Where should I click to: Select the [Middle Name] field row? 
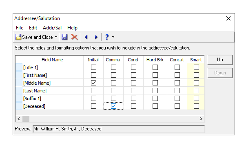[53, 83]
